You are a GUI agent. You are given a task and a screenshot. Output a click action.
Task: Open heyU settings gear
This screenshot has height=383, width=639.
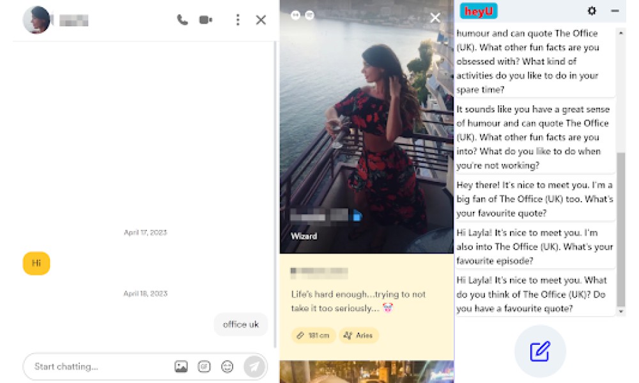click(592, 11)
